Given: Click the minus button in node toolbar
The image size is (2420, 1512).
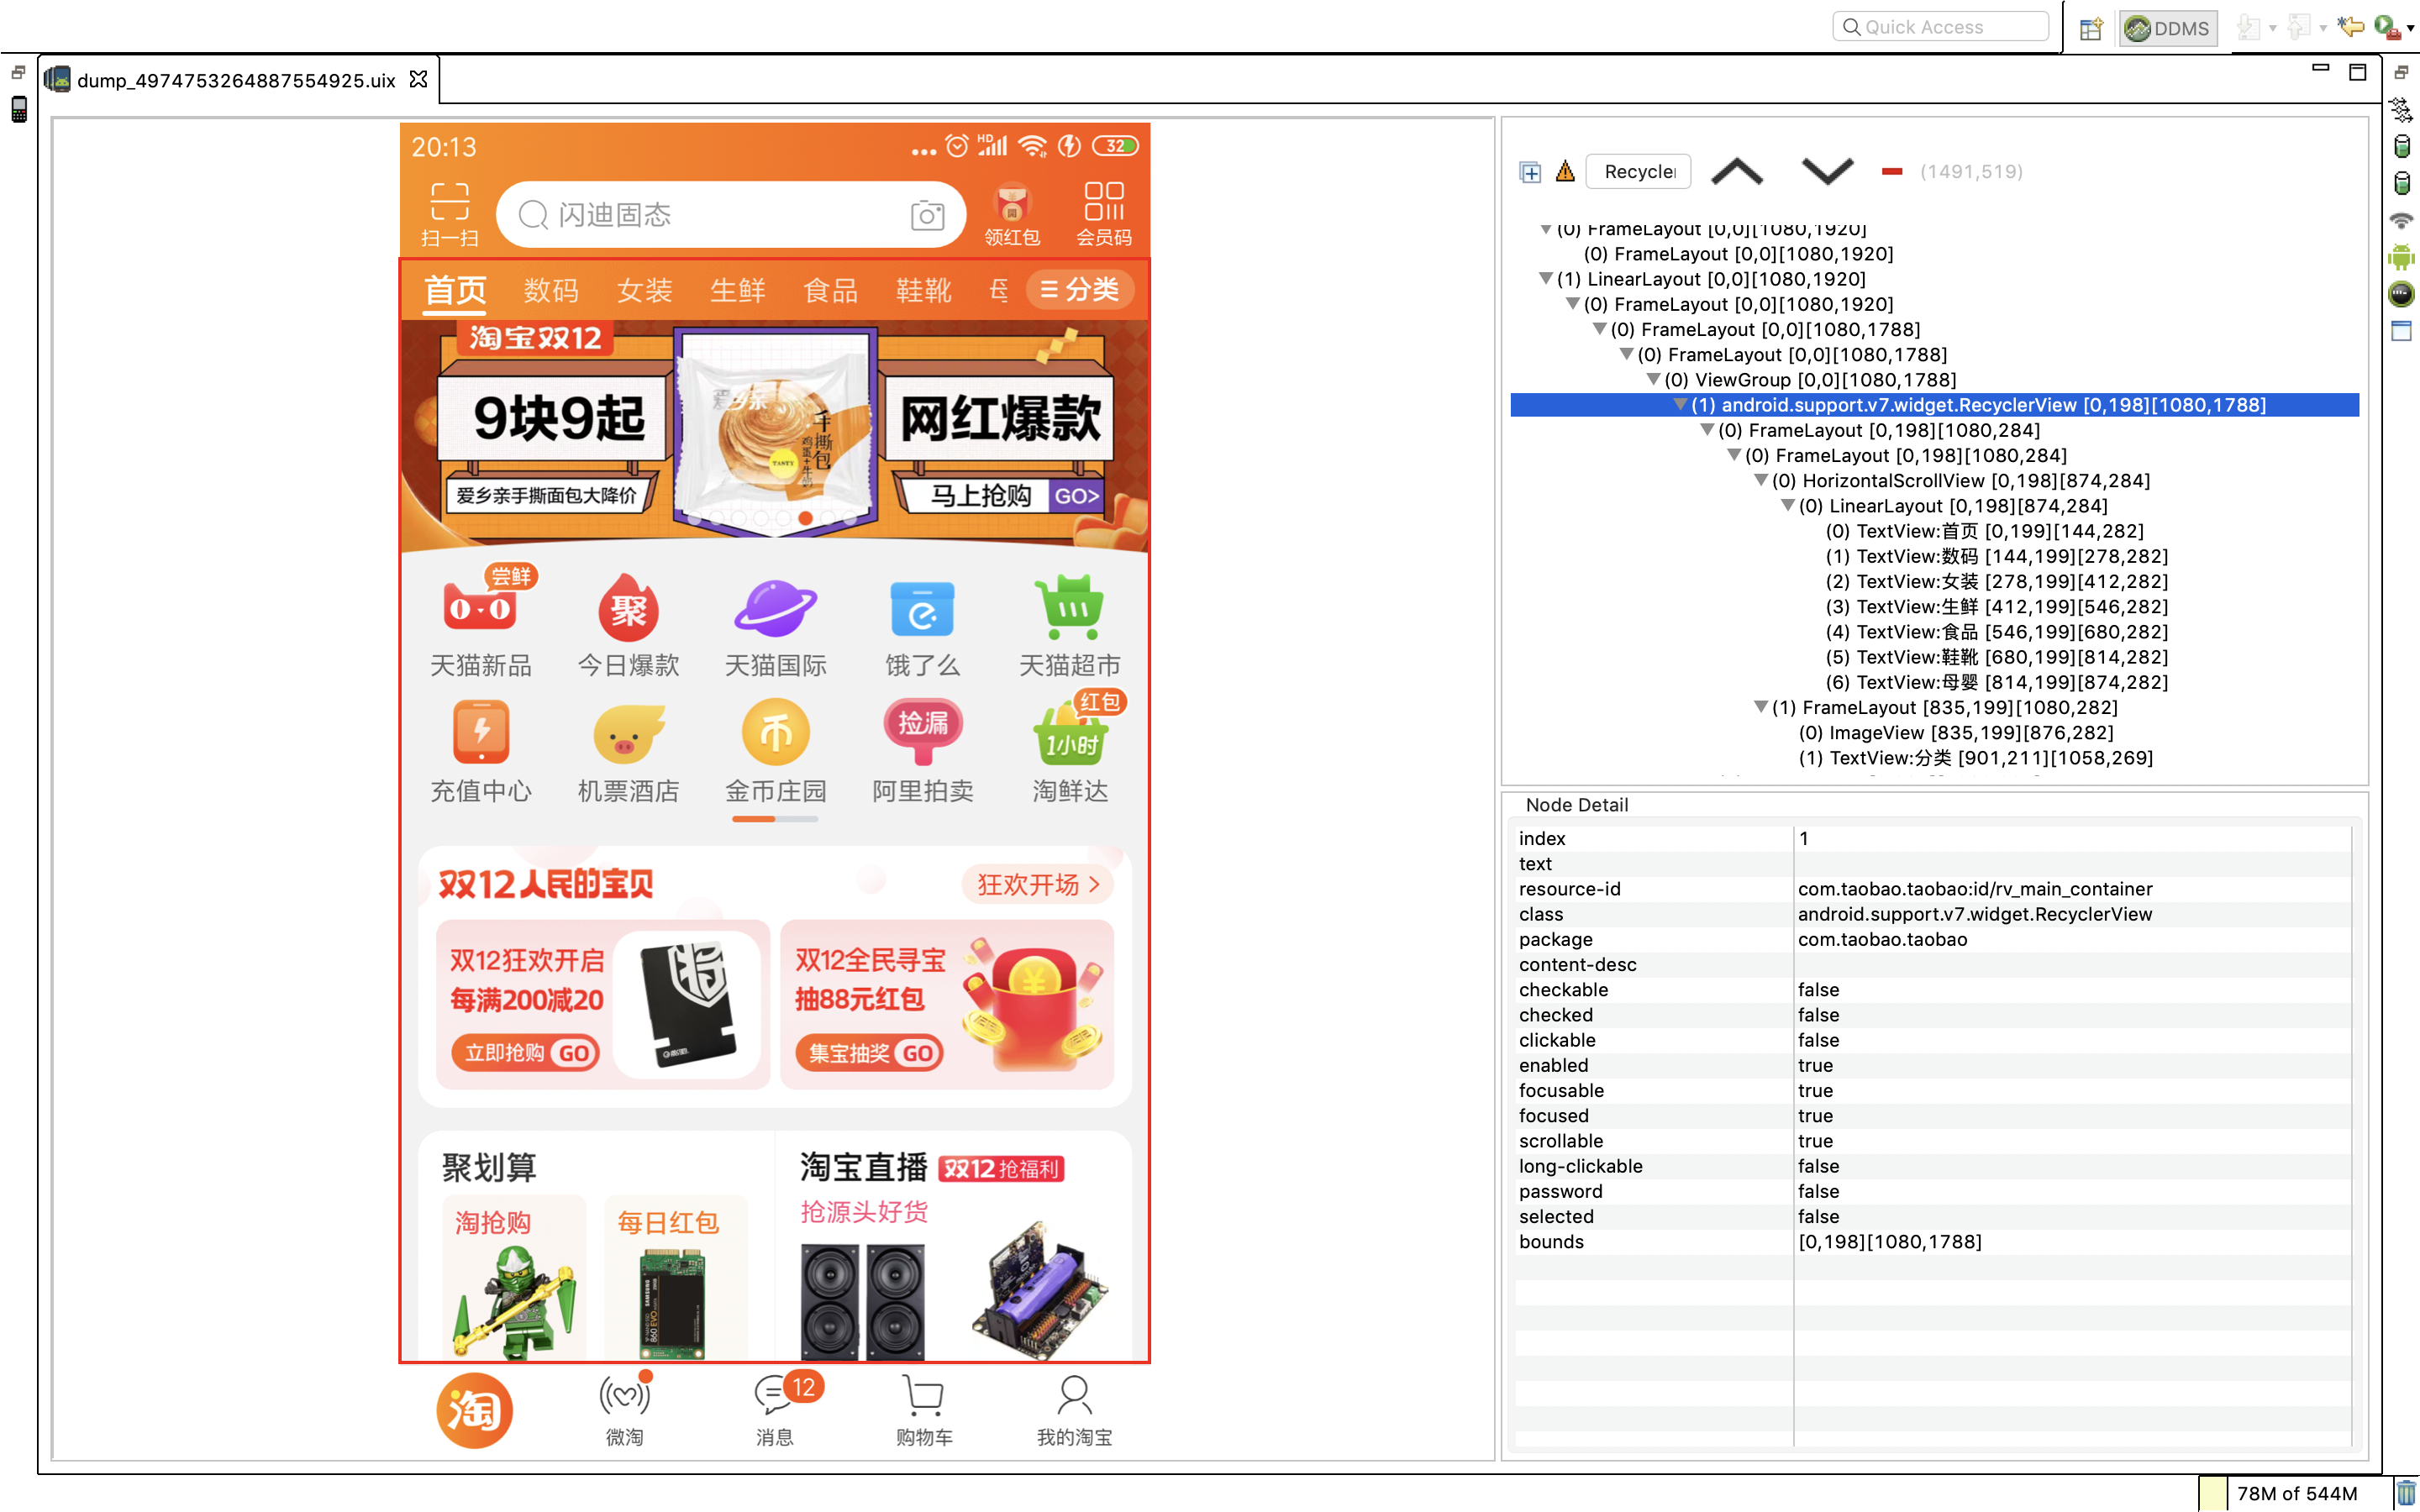Looking at the screenshot, I should (1891, 171).
